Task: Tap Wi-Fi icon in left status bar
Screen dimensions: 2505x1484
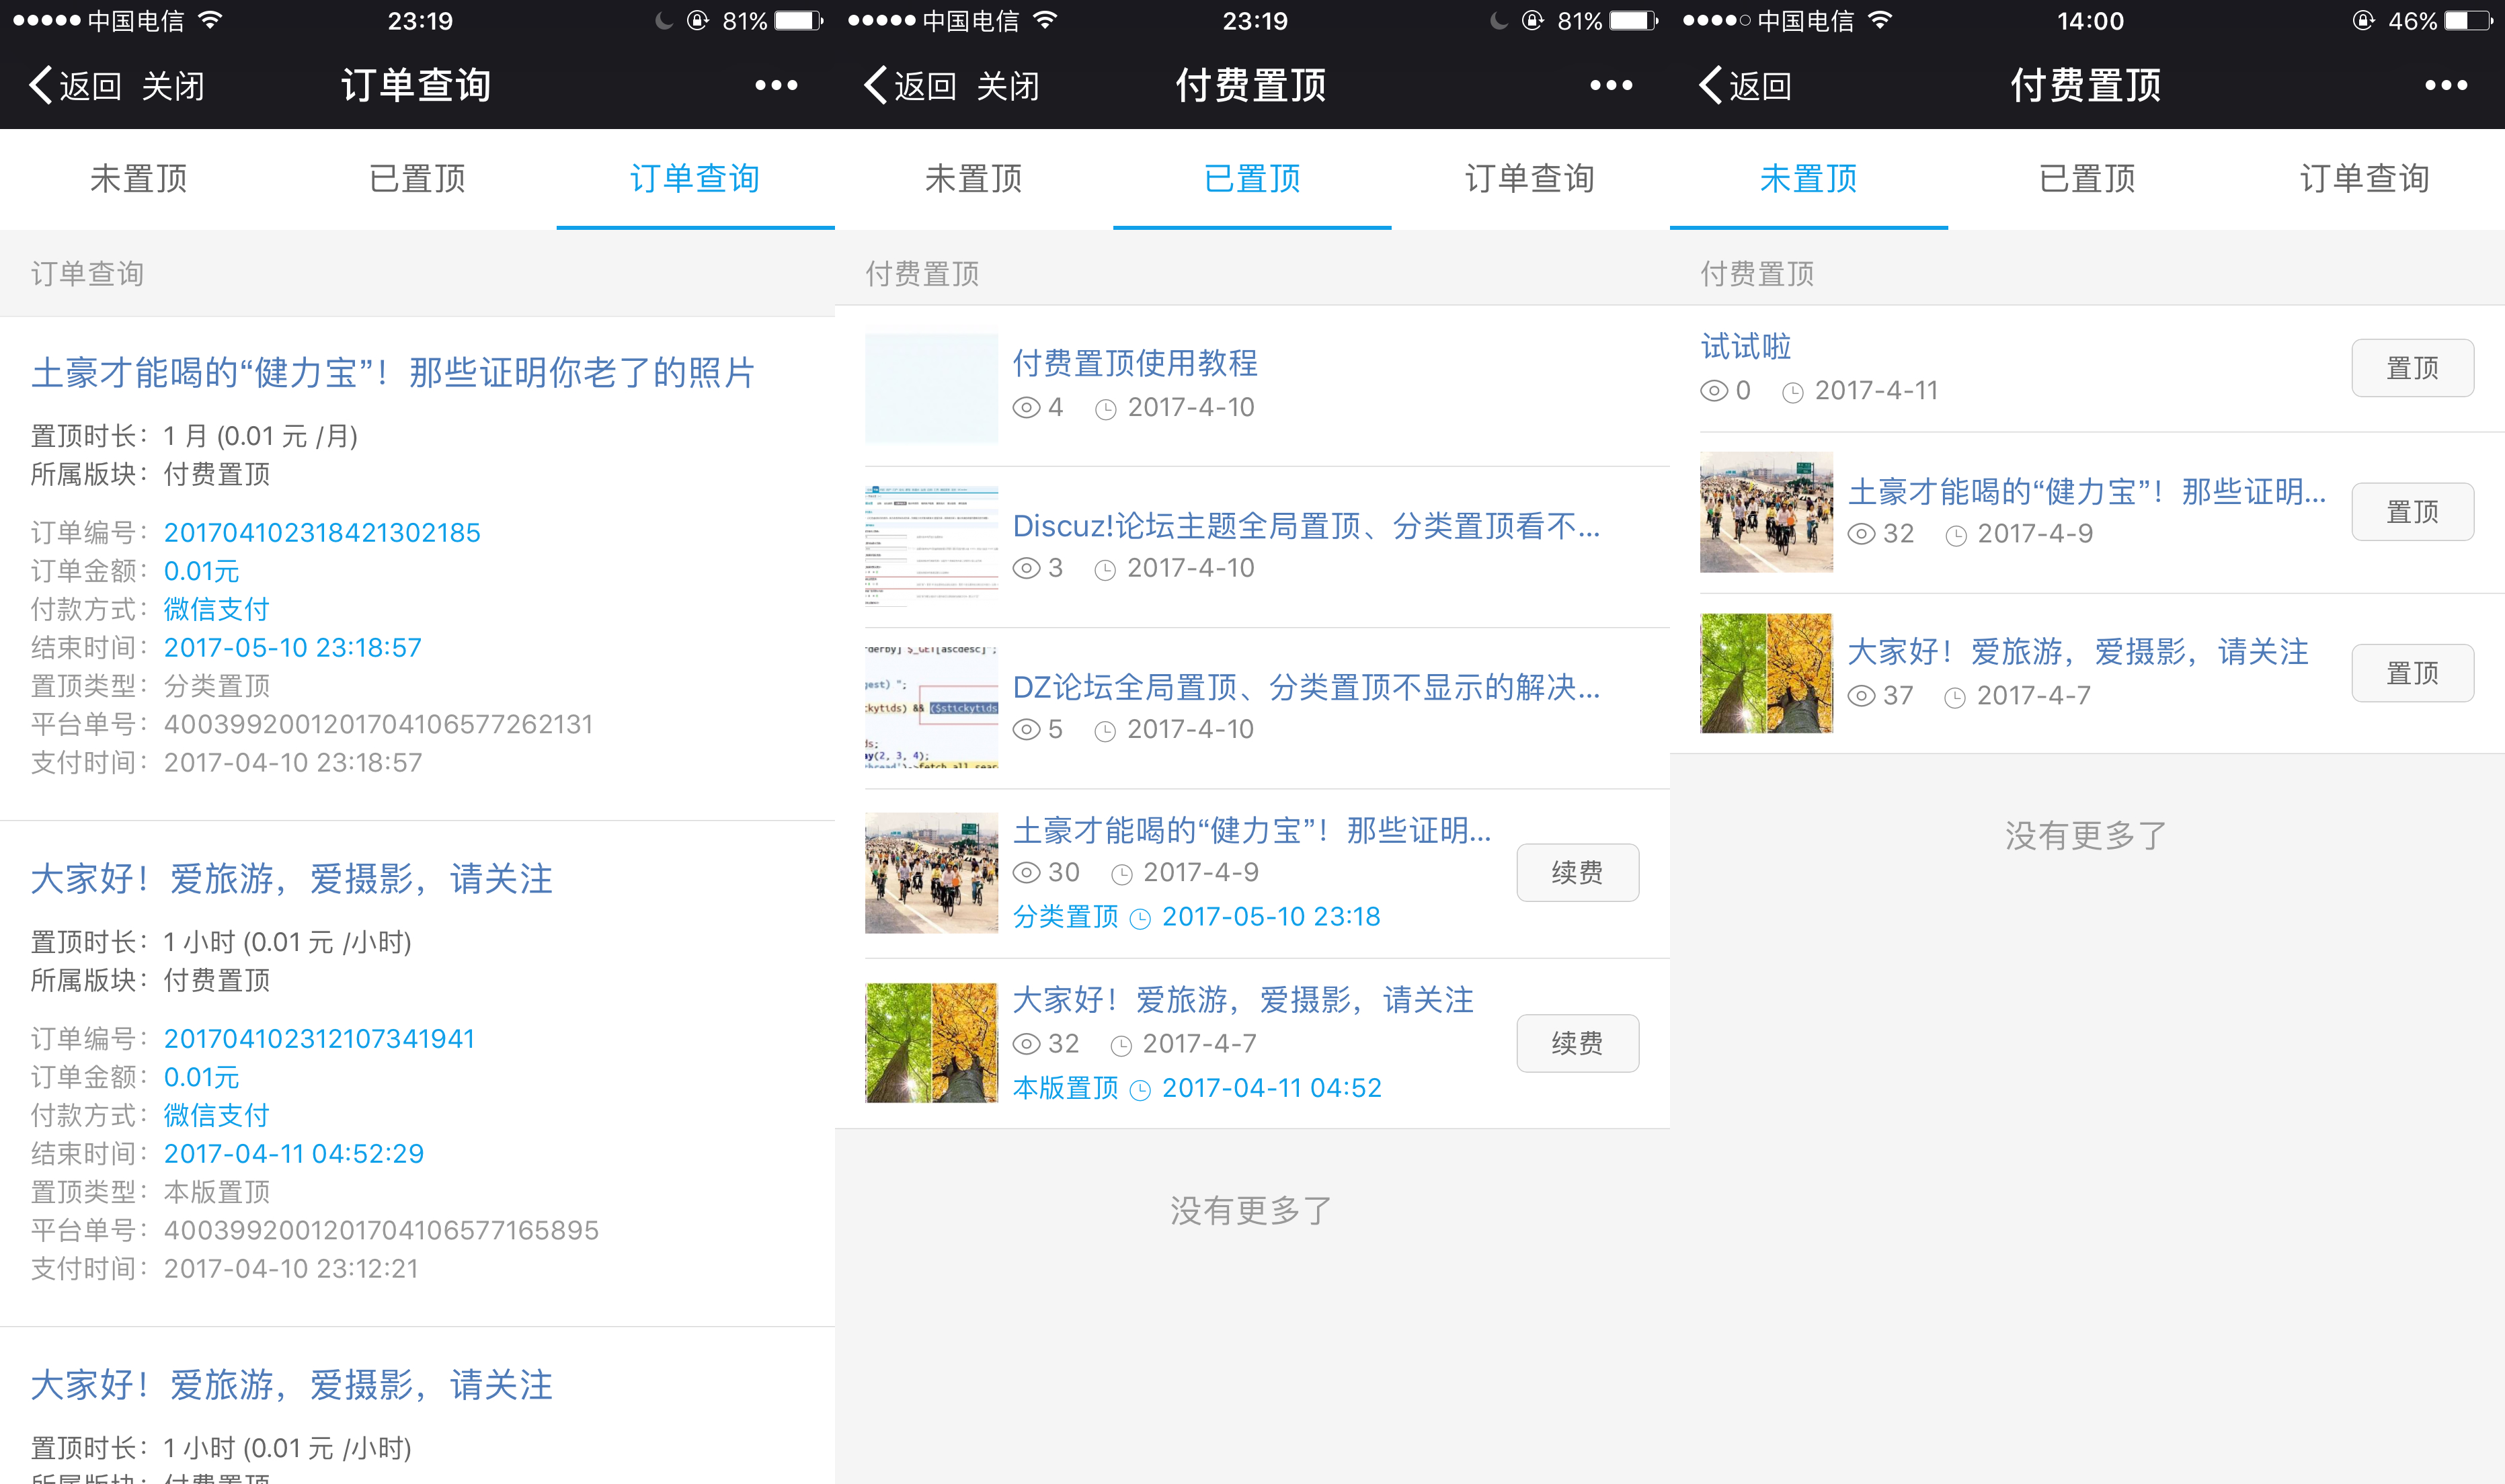Action: coord(210,20)
